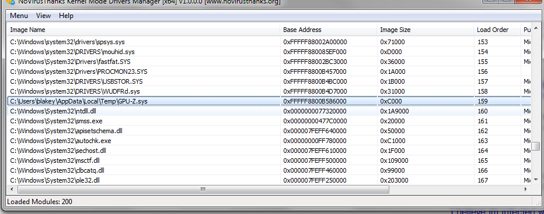Screen dimensions: 544x214
Task: Click image size value 0x71000
Action: (x=392, y=42)
